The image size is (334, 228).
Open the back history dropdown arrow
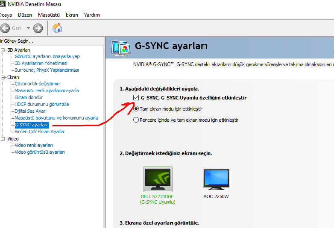[x=28, y=28]
